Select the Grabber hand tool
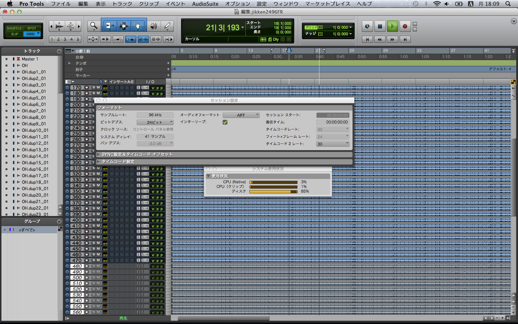The width and height of the screenshot is (518, 324). coord(138,26)
